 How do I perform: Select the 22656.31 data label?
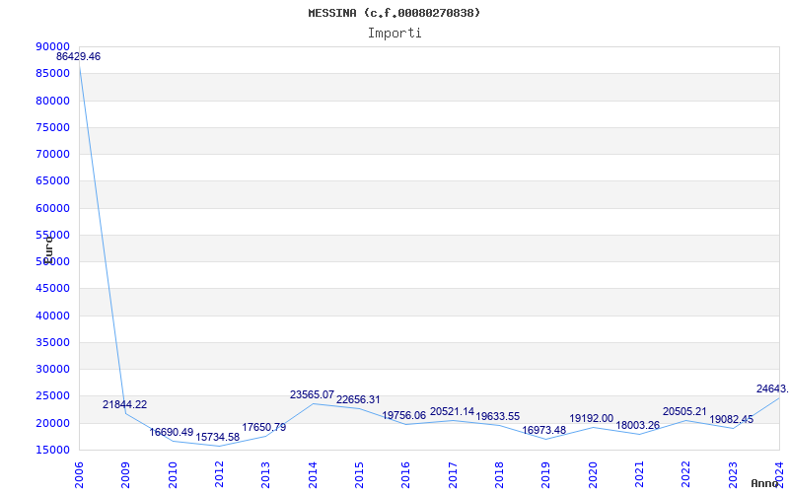pos(358,400)
